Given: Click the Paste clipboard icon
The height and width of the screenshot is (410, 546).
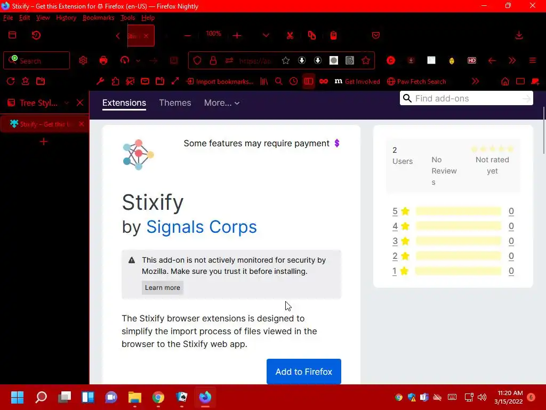Looking at the screenshot, I should (x=333, y=36).
